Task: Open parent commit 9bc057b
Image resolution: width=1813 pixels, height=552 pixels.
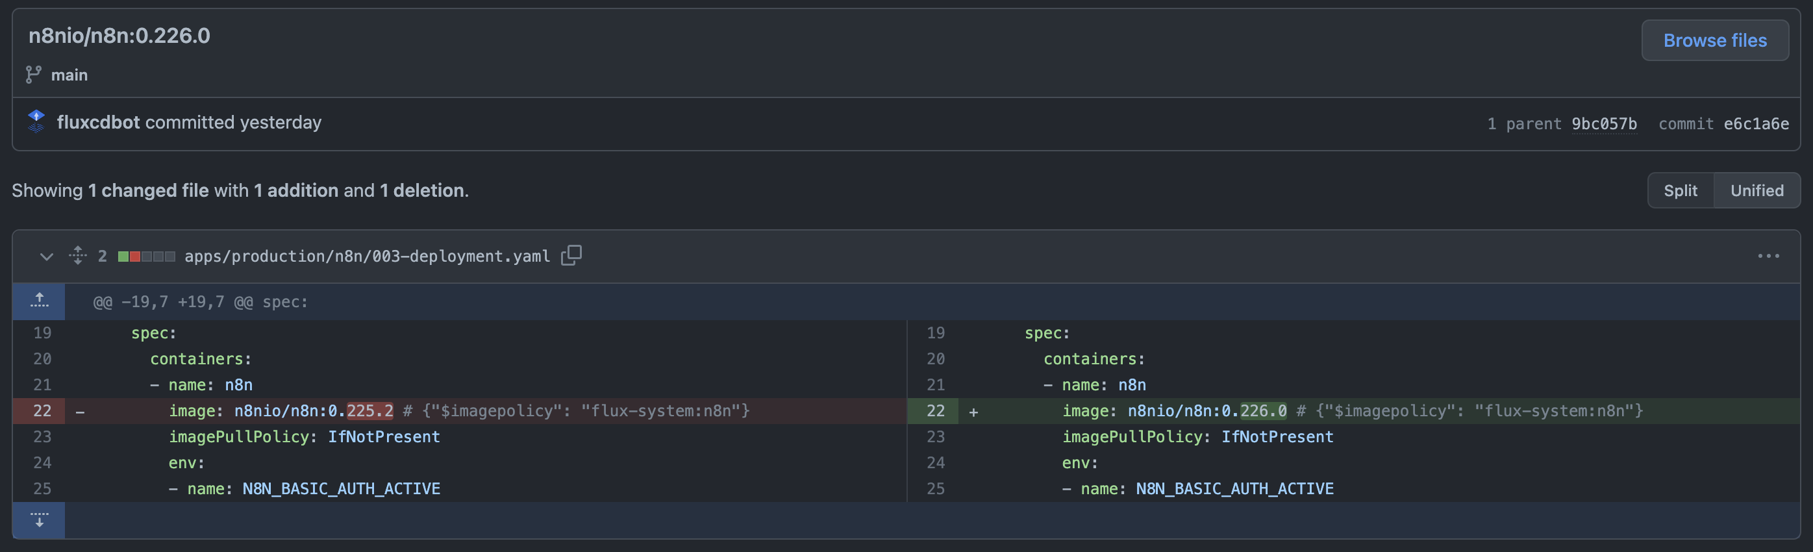Action: coord(1604,124)
